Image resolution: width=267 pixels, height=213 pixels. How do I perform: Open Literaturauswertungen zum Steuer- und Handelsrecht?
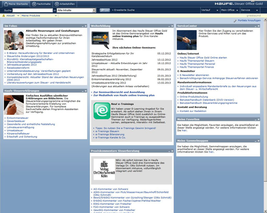[39, 82]
